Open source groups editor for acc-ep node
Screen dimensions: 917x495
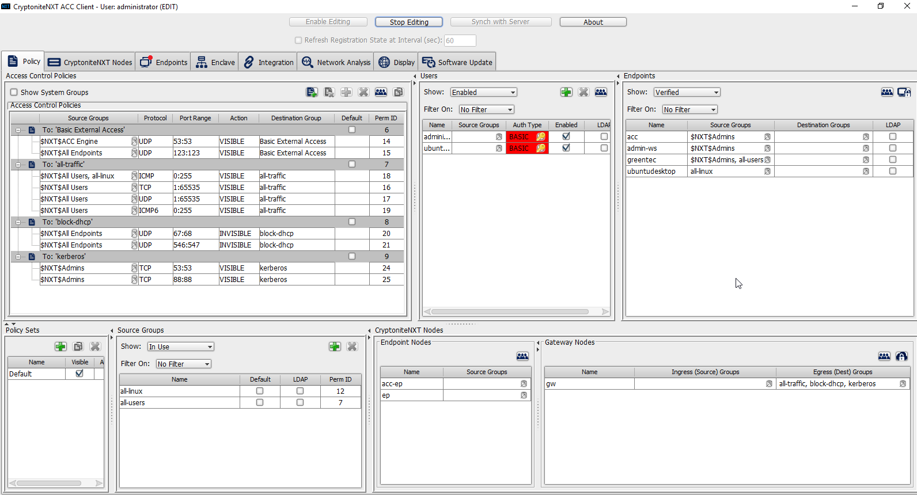(x=524, y=384)
